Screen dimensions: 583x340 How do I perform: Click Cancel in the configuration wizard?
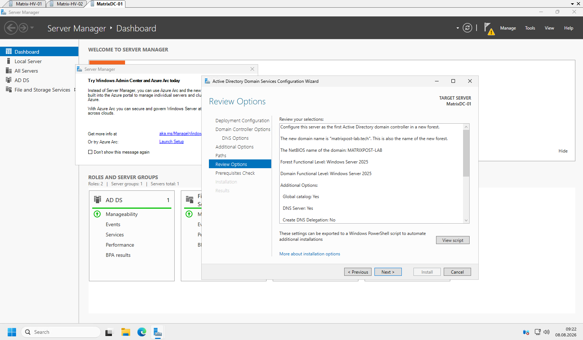pyautogui.click(x=457, y=272)
